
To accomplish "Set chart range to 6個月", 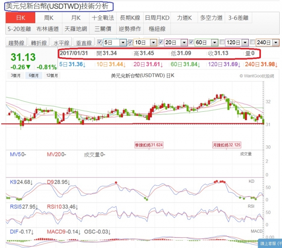I will pos(34,76).
